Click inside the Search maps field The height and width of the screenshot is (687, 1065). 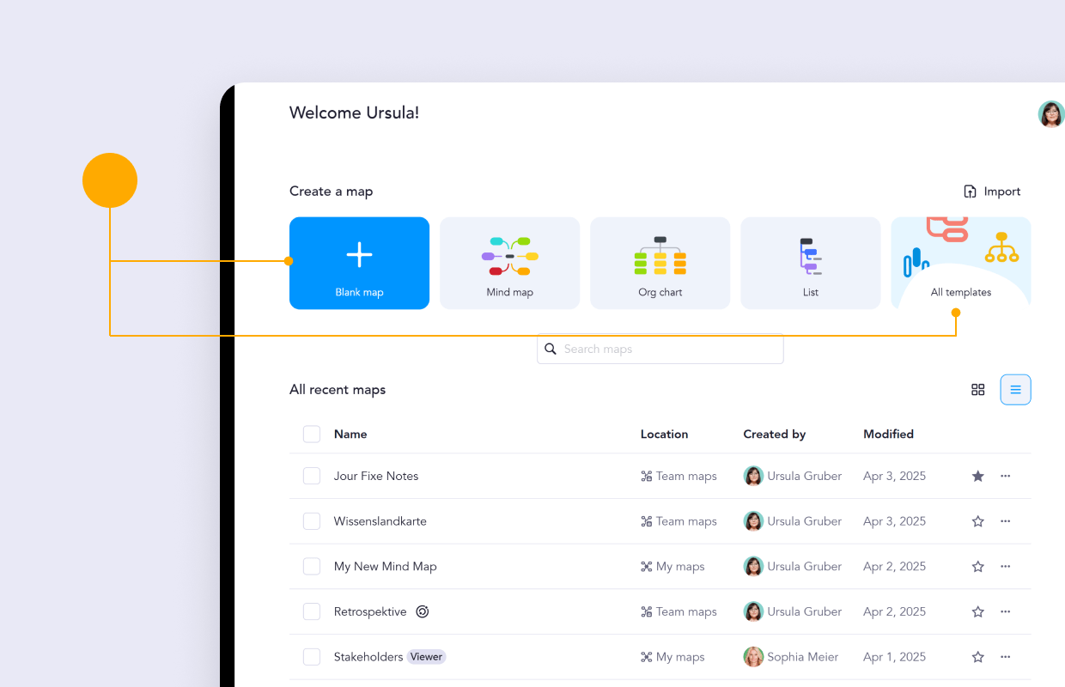(x=660, y=349)
